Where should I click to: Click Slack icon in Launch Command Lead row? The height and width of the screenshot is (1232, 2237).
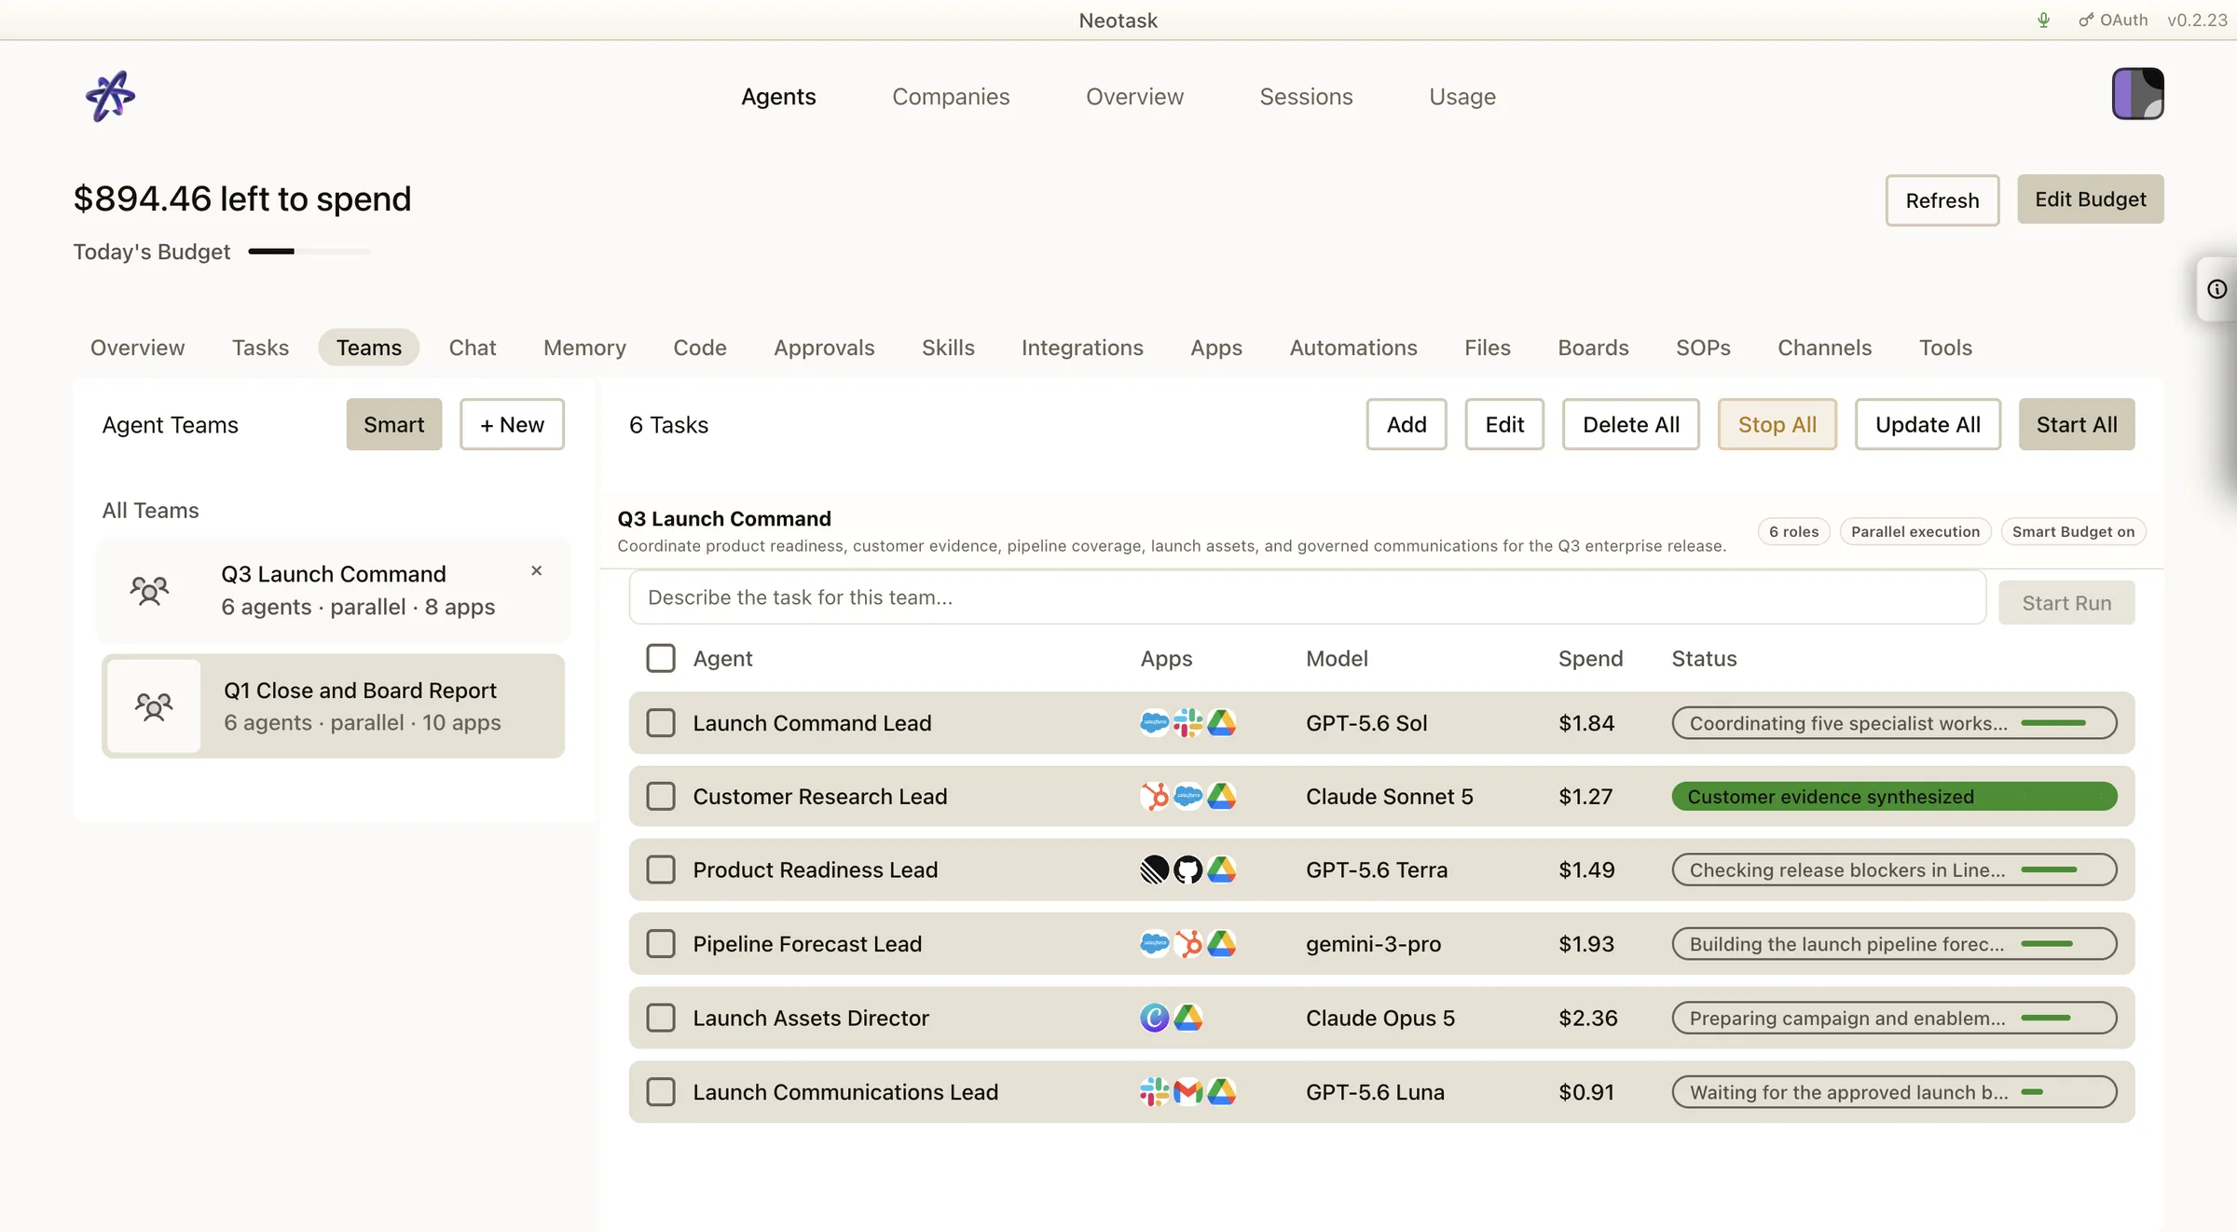pyautogui.click(x=1187, y=722)
